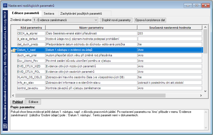This screenshot has height=135, width=213.
Task: Click the table vertical scrollbar thumb
Action: (205, 41)
